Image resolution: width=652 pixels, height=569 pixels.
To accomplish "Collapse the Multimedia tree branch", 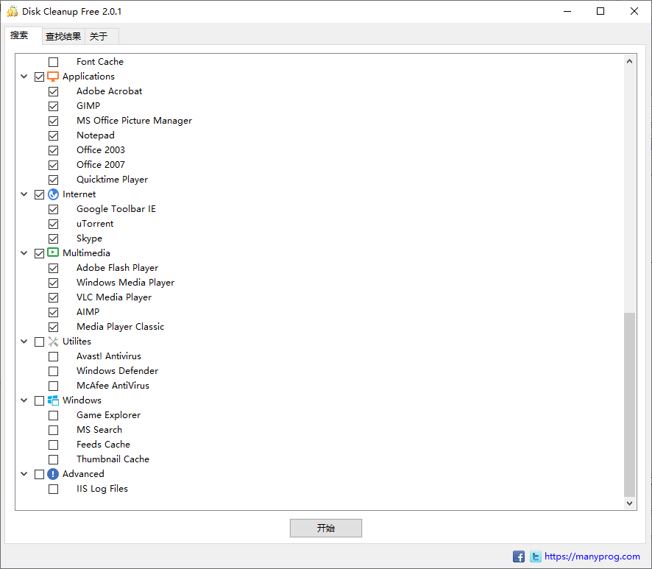I will coord(24,252).
